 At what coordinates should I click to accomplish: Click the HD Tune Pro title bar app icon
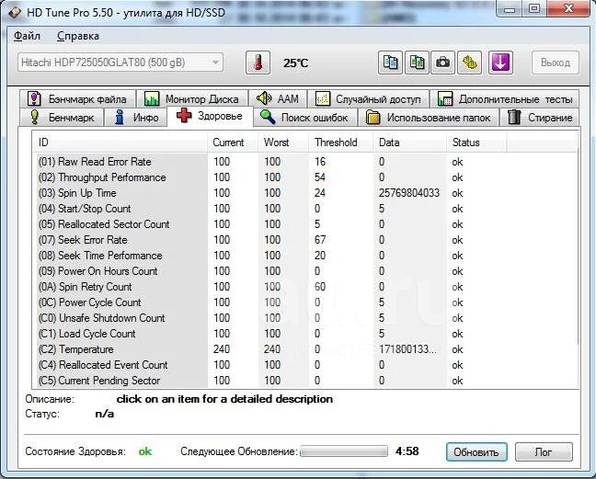15,12
